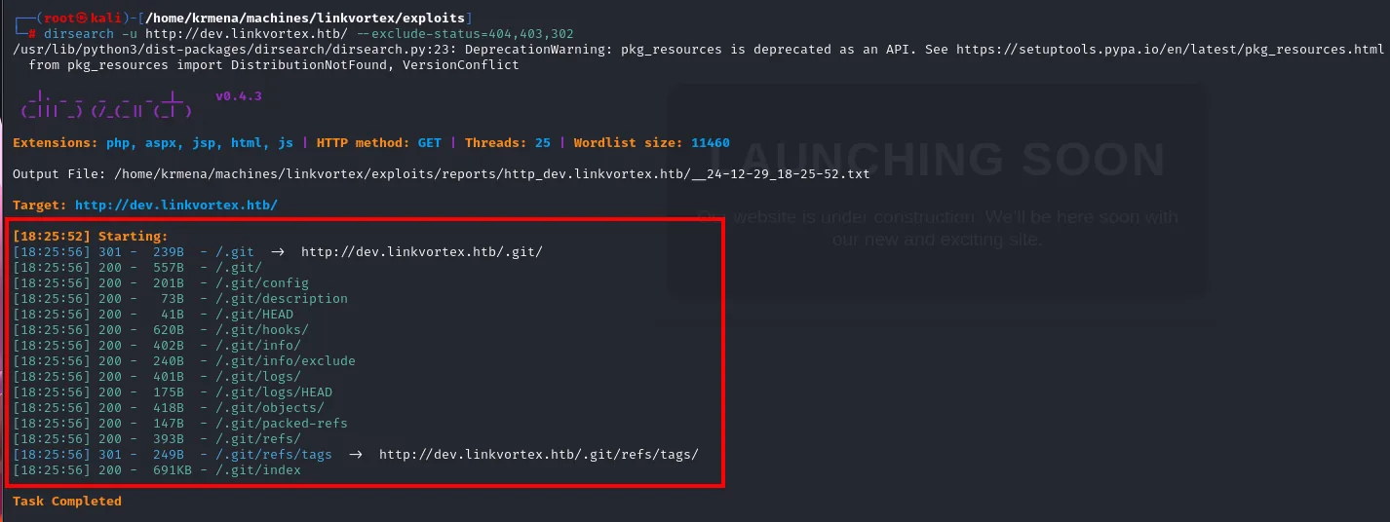Click the --exclude-status=404,403,302 argument
Viewport: 1390px width, 522px height.
coord(465,34)
